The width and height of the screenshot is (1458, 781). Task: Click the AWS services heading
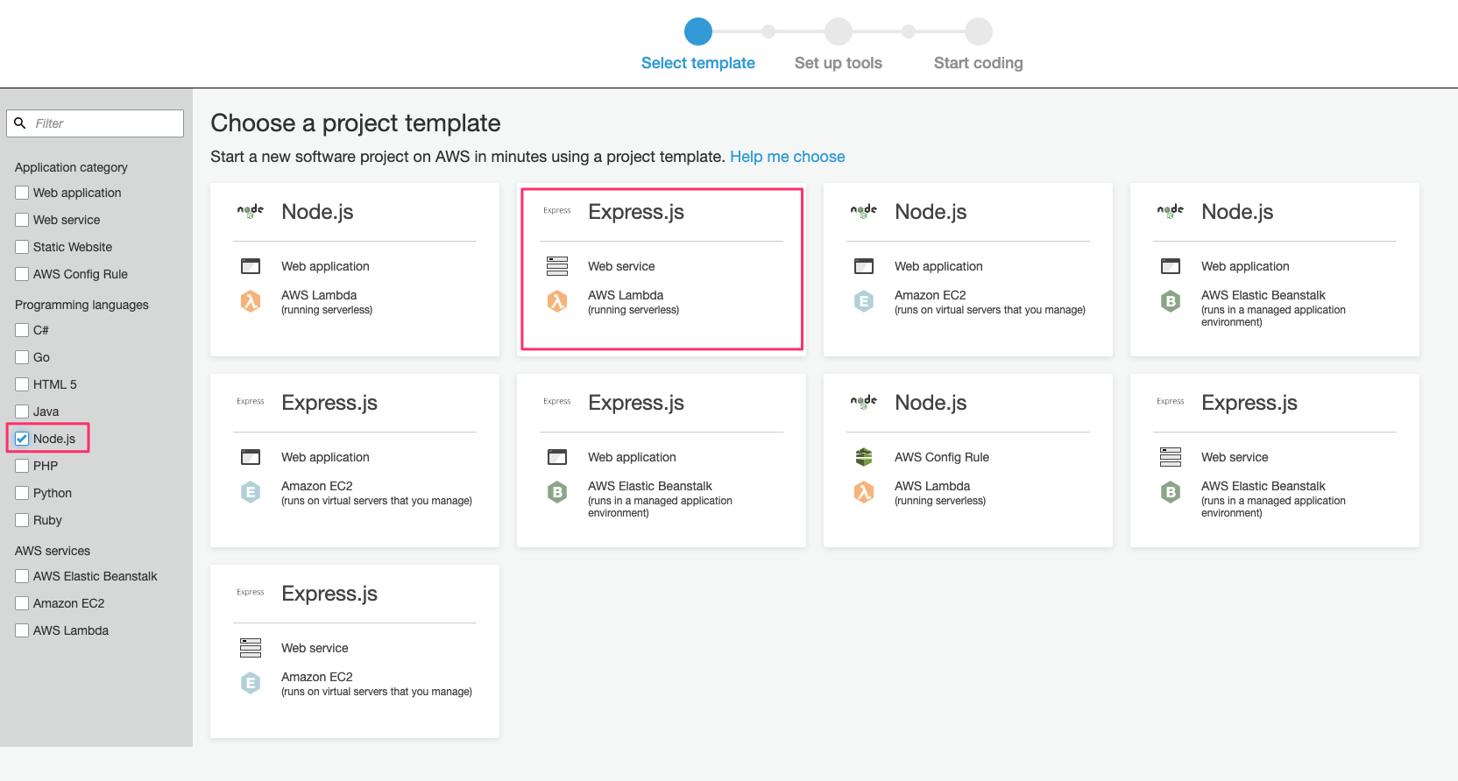click(x=53, y=551)
